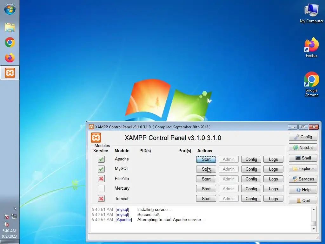Click the PID(s) column header
The image size is (325, 244).
click(145, 151)
